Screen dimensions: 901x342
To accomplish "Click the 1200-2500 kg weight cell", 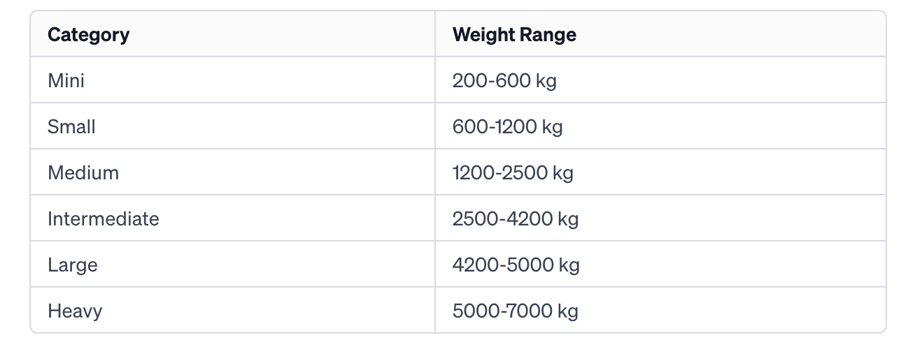I will tap(660, 172).
